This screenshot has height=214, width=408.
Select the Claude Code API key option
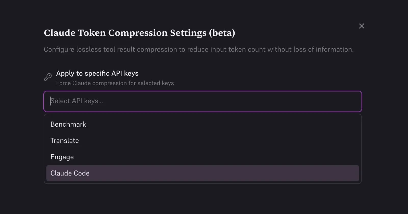coord(70,173)
